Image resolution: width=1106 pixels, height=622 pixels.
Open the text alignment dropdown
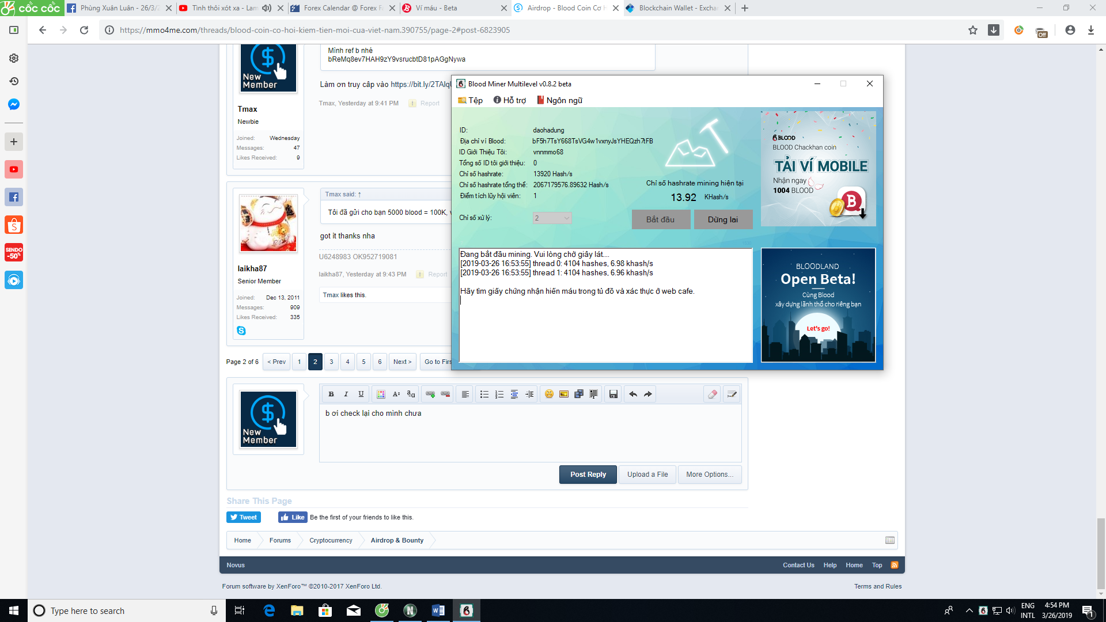[x=465, y=395]
